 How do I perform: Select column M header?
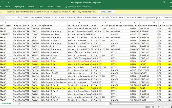click(154, 22)
